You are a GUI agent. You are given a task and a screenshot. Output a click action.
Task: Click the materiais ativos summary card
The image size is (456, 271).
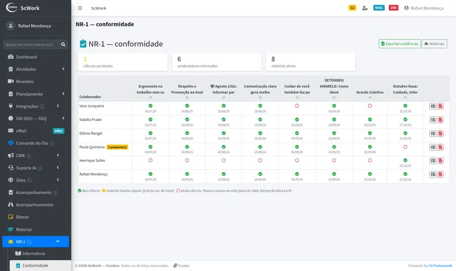pyautogui.click(x=311, y=62)
